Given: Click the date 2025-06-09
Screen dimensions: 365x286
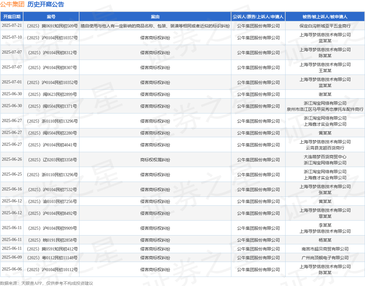Looking at the screenshot, I should tap(12, 257).
